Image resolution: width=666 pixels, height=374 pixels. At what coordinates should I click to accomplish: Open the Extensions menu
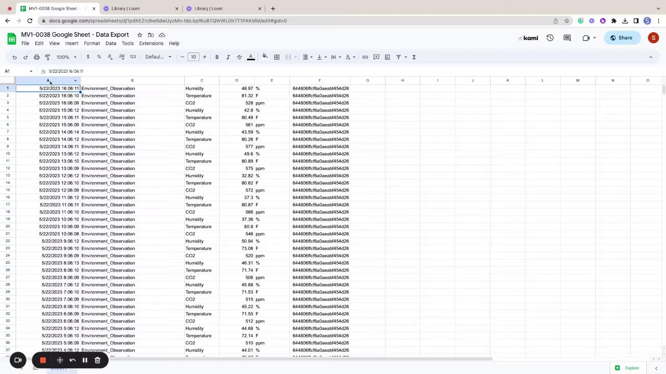(151, 44)
